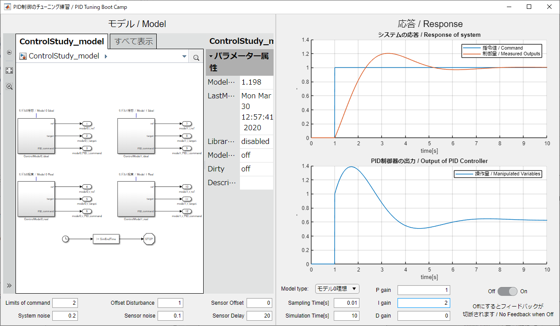Click the STOP block in the diagram
The height and width of the screenshot is (326, 560).
click(149, 239)
